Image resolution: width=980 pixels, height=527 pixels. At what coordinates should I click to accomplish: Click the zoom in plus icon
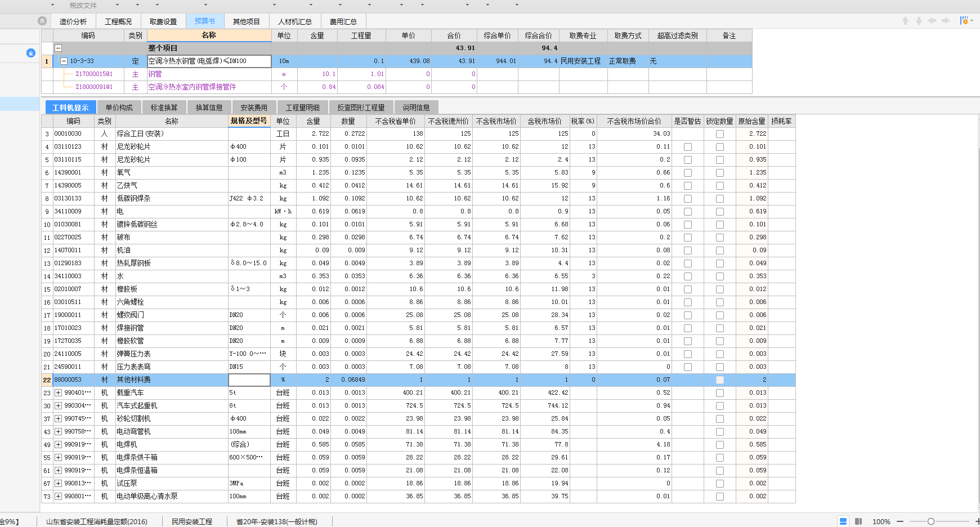pos(977,521)
